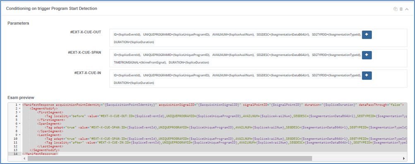Select UNIQUEPROGRAMID tag in #EXT-X-CUE-IN row

coord(177,75)
